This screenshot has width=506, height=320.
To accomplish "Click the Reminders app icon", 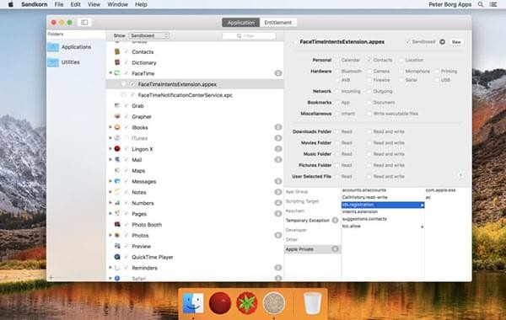I will tap(117, 268).
